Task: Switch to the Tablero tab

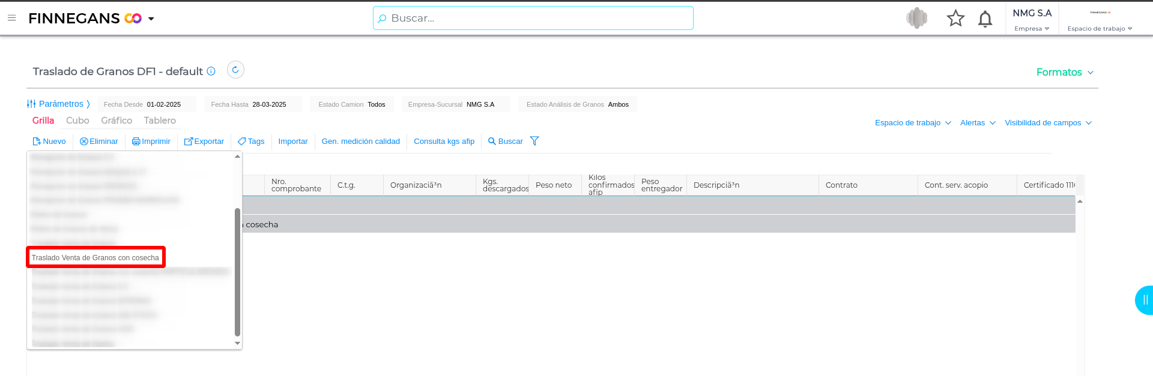Action: point(160,121)
